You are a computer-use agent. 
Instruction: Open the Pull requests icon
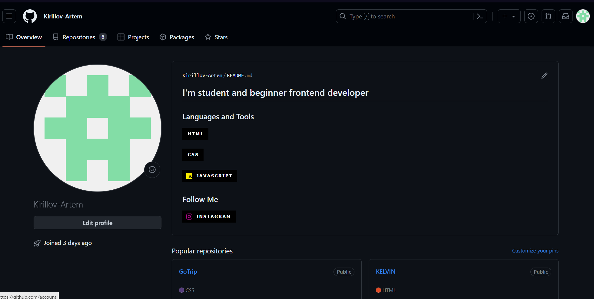[x=548, y=16]
